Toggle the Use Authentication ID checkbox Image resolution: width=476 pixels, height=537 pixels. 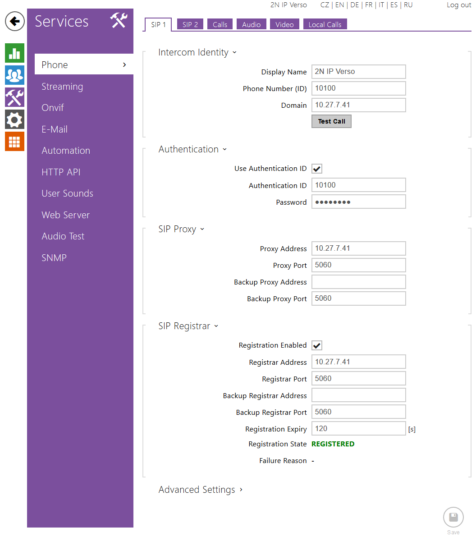(317, 169)
